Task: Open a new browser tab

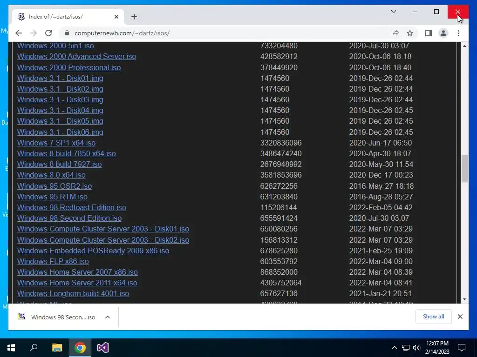Action: coord(134,17)
